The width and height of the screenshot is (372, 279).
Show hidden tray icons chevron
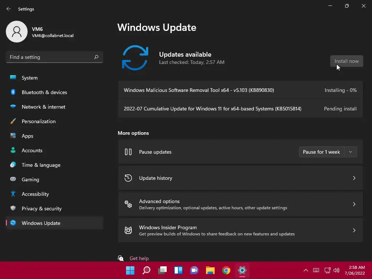coord(306,270)
